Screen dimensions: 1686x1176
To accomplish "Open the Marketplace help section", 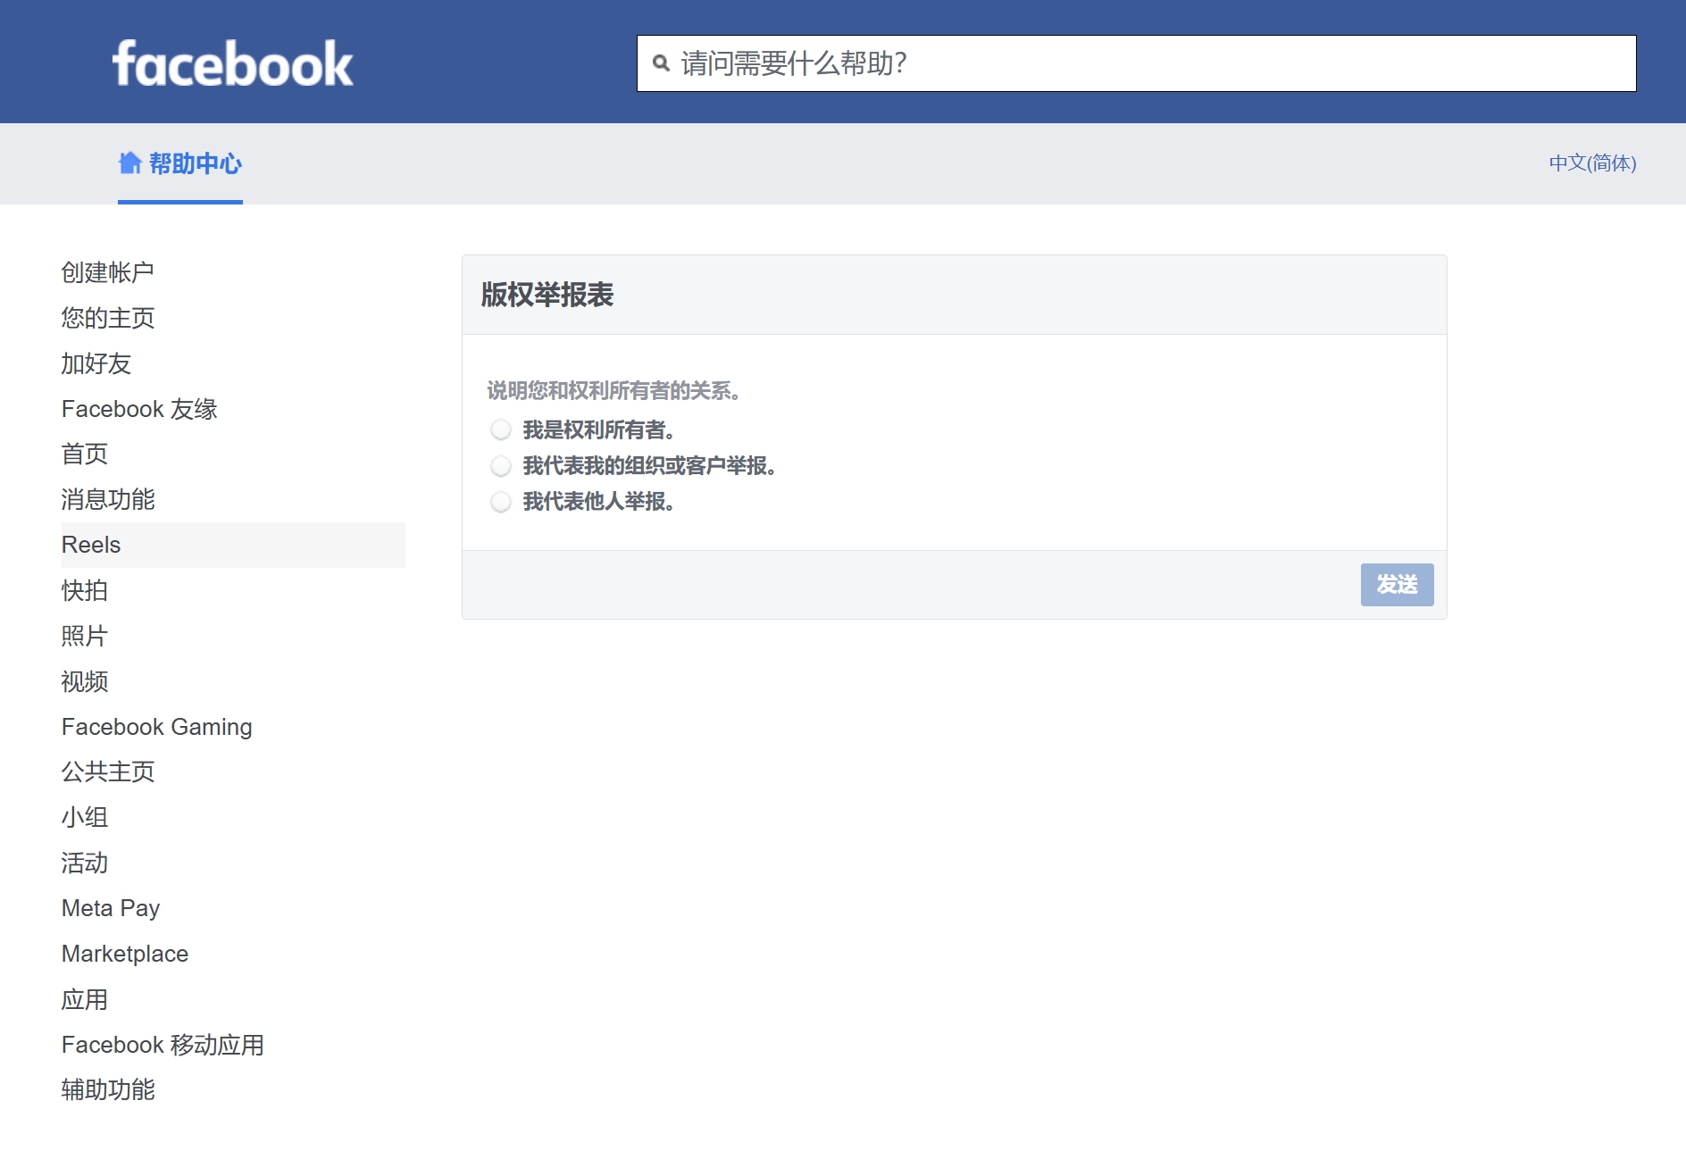I will coord(124,954).
